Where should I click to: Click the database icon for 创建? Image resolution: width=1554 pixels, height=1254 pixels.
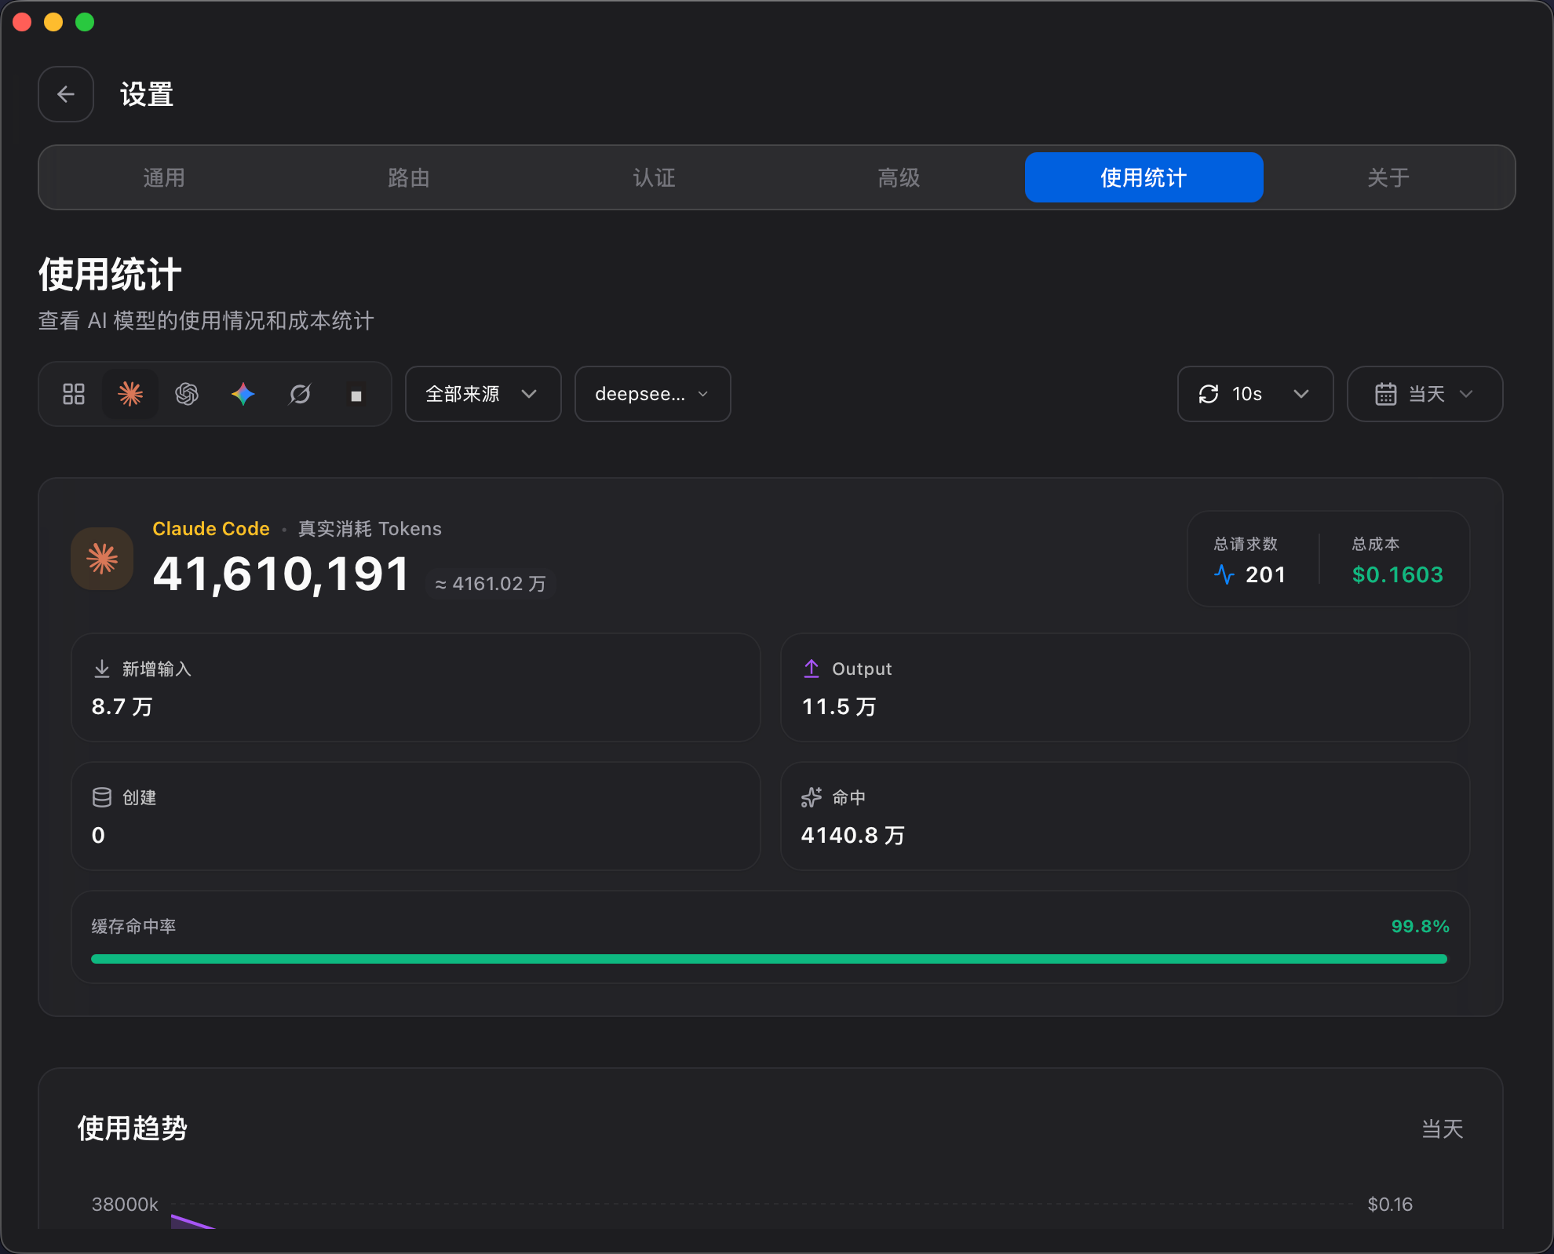click(102, 797)
